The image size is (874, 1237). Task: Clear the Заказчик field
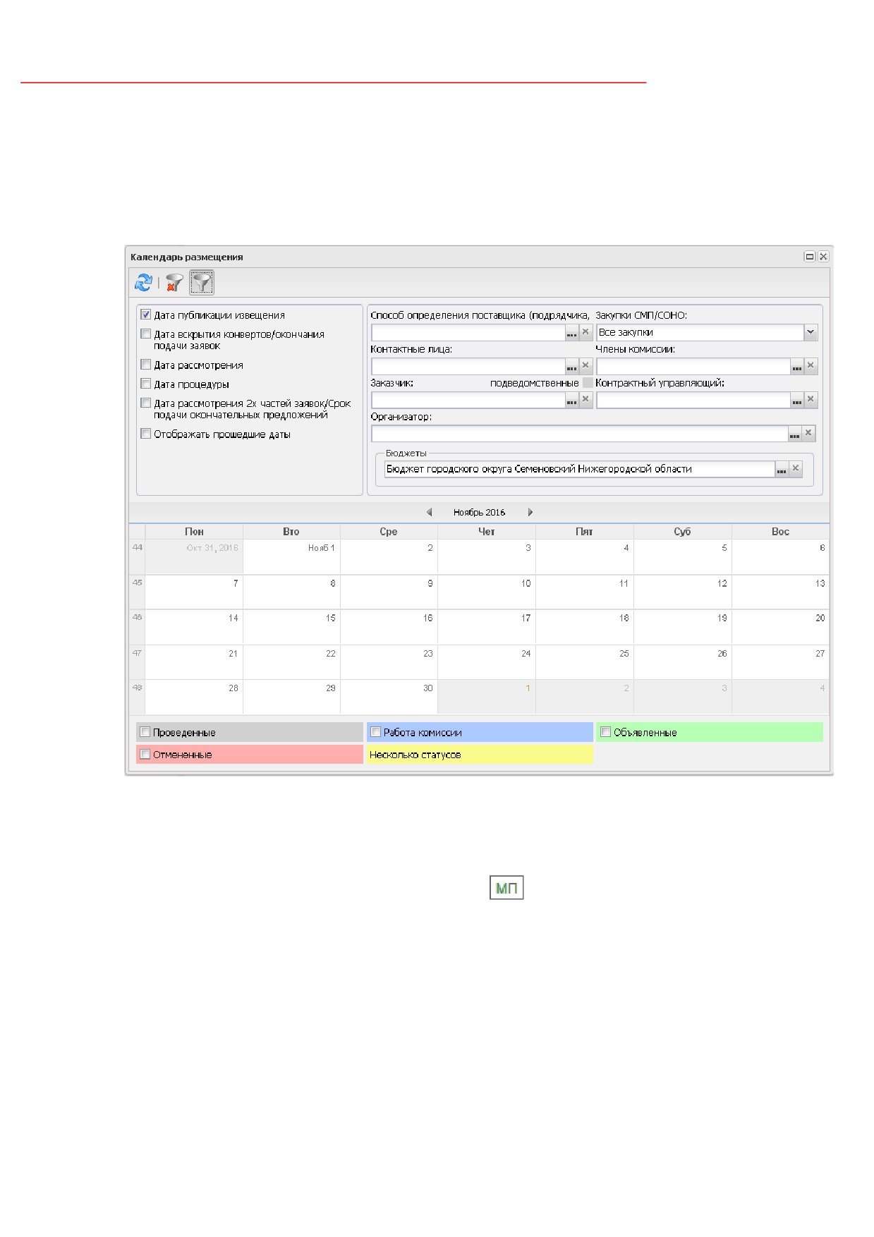tap(585, 400)
